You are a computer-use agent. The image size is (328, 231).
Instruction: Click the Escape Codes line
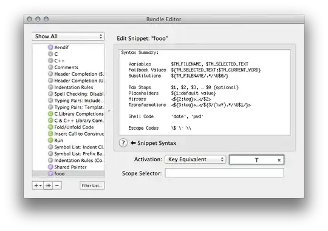click(160, 128)
